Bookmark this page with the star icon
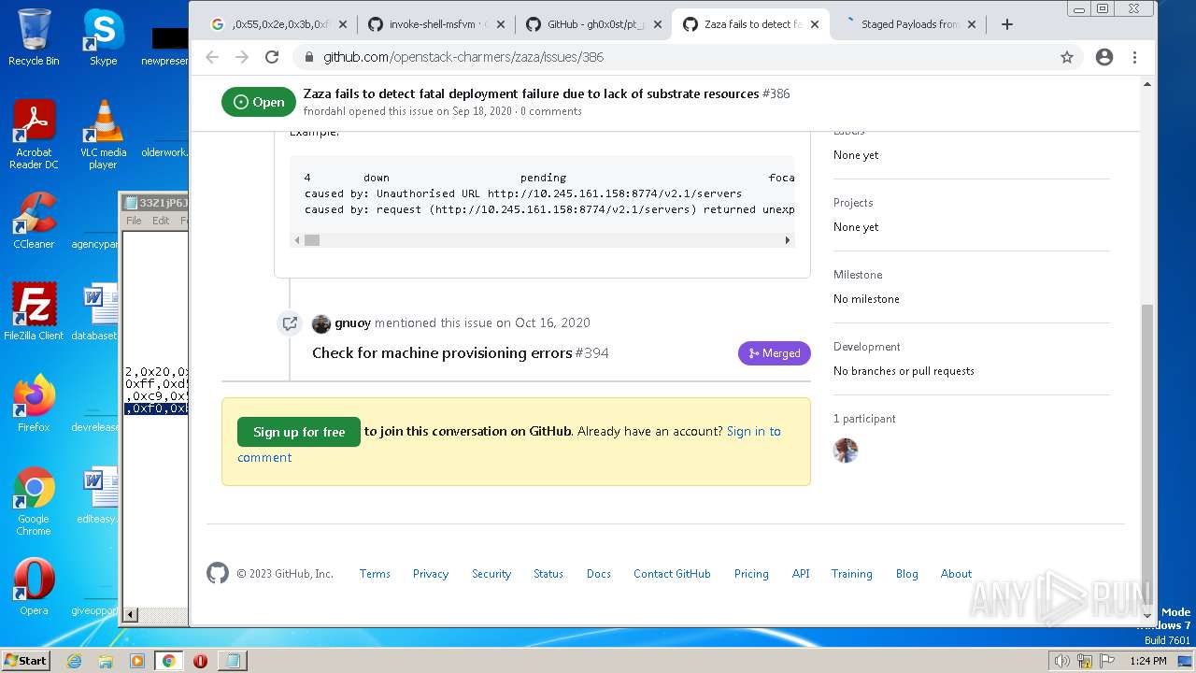Viewport: 1196px width, 673px height. pyautogui.click(x=1067, y=57)
